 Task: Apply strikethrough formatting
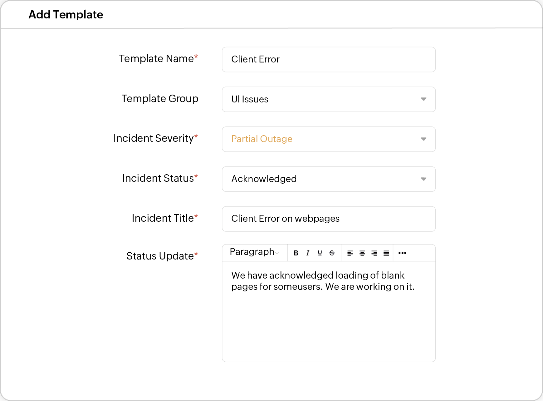pyautogui.click(x=332, y=253)
